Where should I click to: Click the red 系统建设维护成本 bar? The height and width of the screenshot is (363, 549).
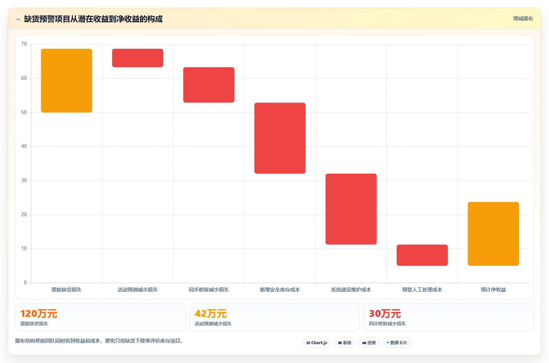351,209
